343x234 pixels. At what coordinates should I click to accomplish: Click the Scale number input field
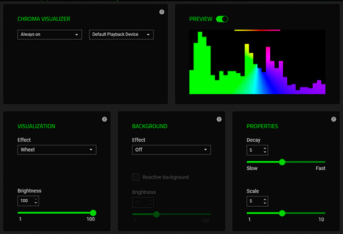pyautogui.click(x=257, y=201)
